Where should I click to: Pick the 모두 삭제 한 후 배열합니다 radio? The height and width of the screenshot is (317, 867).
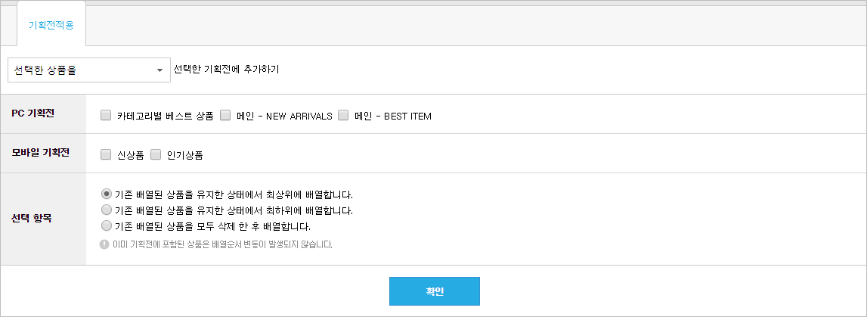107,225
